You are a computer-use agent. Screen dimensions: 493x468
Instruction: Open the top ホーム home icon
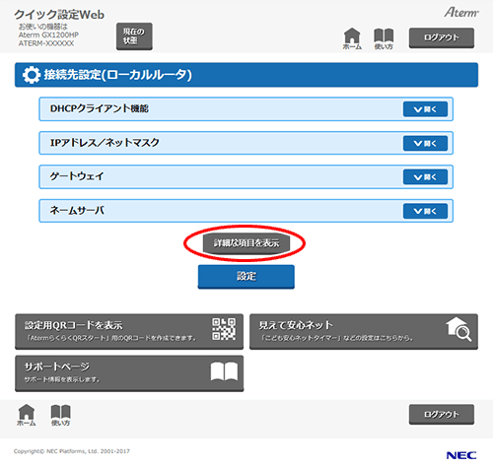click(x=352, y=38)
